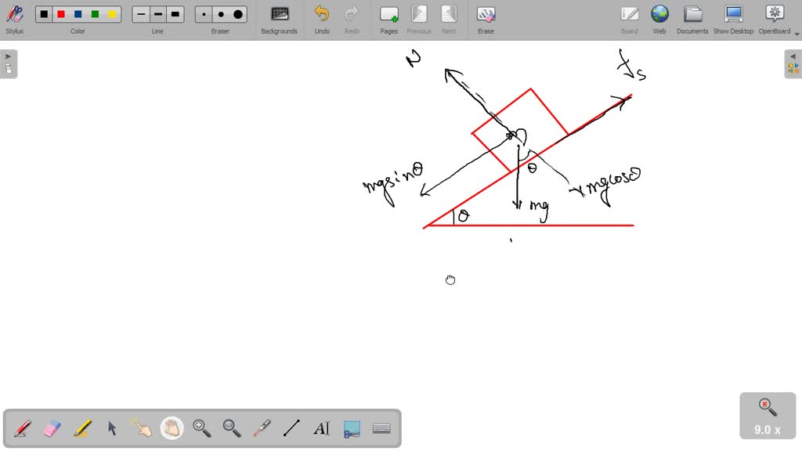The width and height of the screenshot is (802, 451).
Task: Select the yellow pen color
Action: (x=112, y=14)
